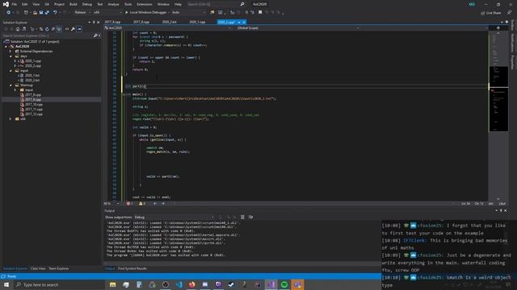Open Spotify from the taskbar

[x=284, y=284]
